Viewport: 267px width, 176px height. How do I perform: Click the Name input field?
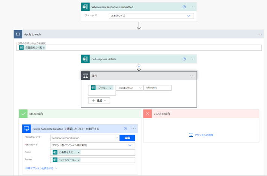(93, 153)
